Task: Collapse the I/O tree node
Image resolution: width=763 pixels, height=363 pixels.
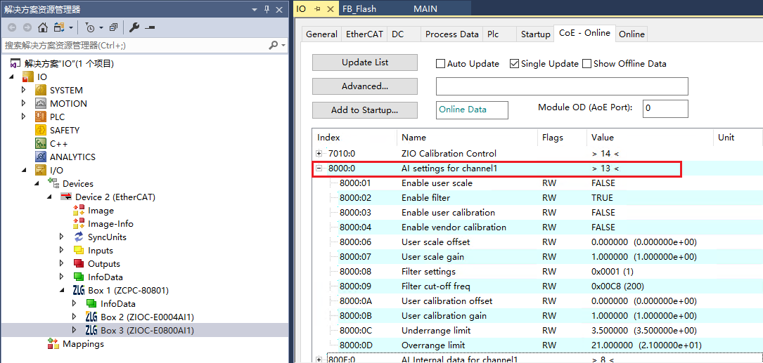Action: pyautogui.click(x=24, y=171)
